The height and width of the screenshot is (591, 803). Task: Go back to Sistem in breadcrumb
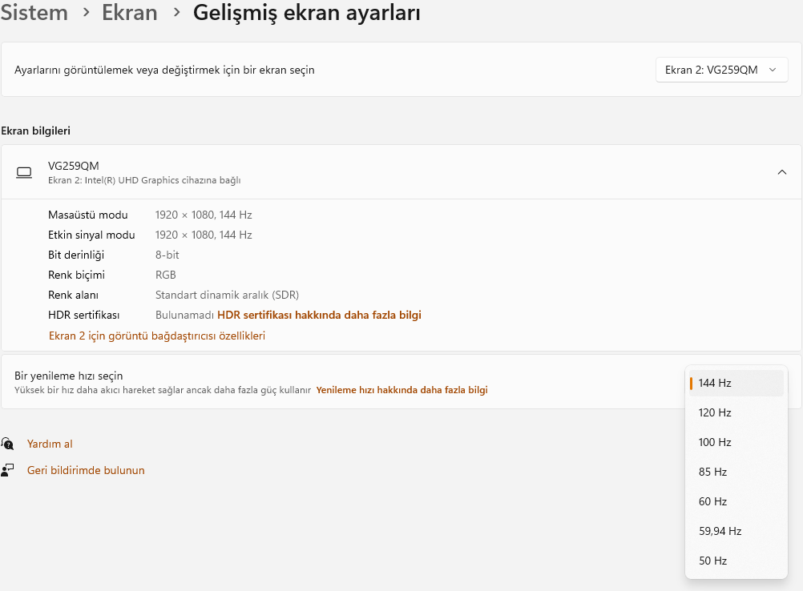click(34, 12)
